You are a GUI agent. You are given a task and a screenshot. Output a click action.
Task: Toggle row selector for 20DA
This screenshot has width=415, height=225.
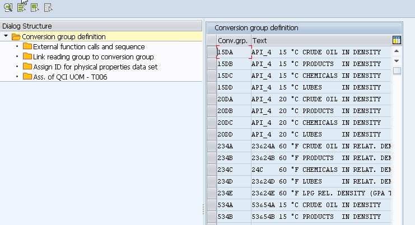pos(212,99)
